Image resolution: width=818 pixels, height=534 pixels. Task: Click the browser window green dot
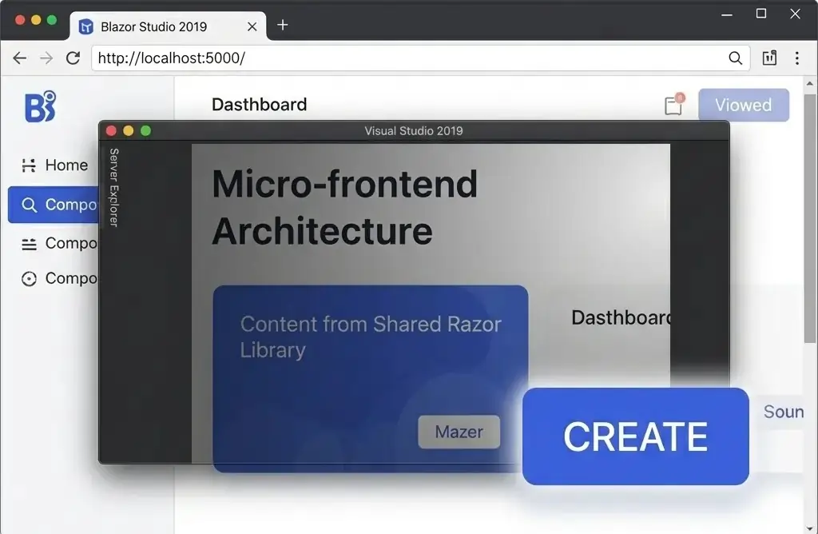pyautogui.click(x=52, y=20)
